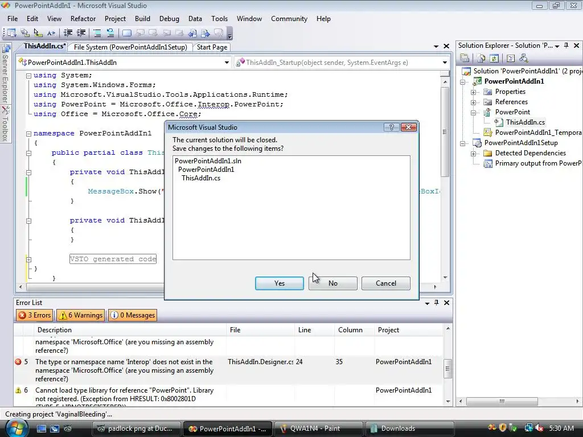Toggle the 3 Errors filter
Screen dimensions: 583x437
click(x=34, y=315)
